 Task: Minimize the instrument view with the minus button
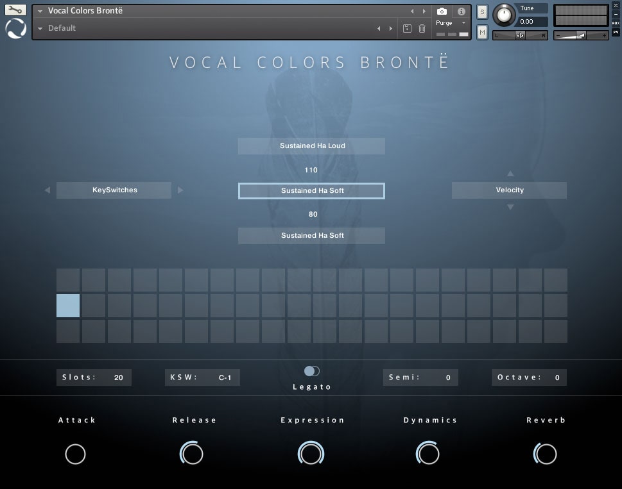tap(616, 14)
